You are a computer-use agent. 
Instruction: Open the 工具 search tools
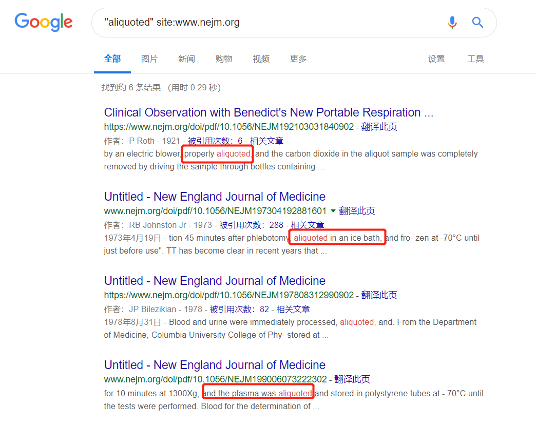[x=475, y=59]
